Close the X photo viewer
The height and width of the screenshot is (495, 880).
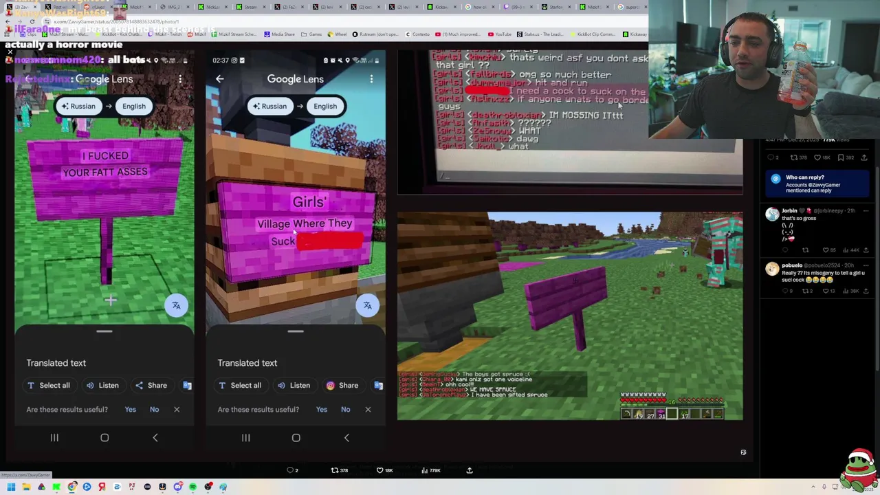coord(10,52)
